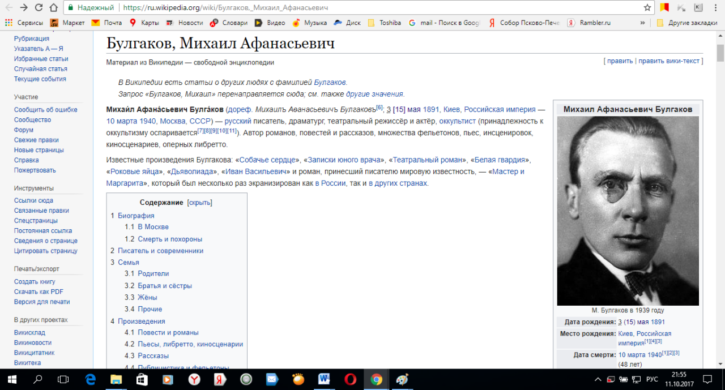Viewport: 725px width, 390px height.
Task: Click править edit link
Action: 620,61
